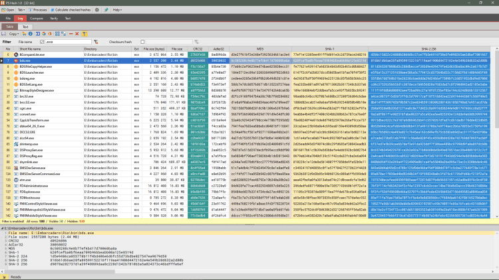Click the open-file-location folder icon
Image resolution: width=499 pixels, height=280 pixels.
(24, 34)
